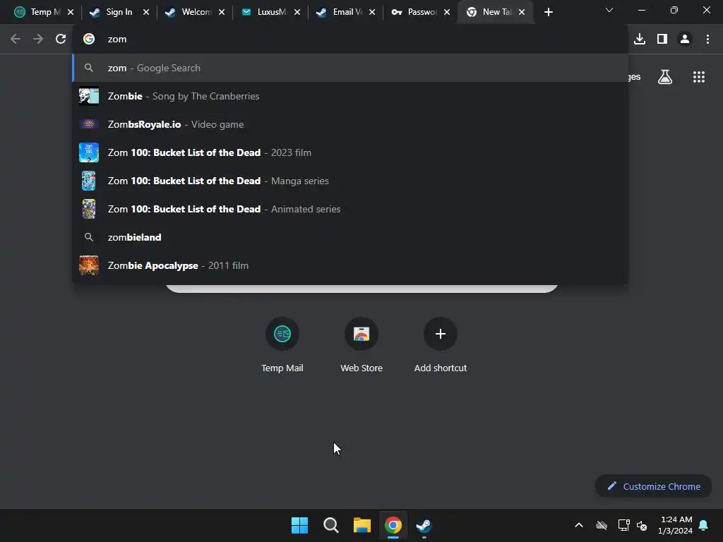Image resolution: width=723 pixels, height=542 pixels.
Task: Select the zombieland search suggestion
Action: click(x=350, y=237)
